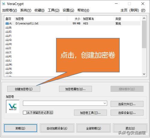Viewport: 150px width, 138px height.
Task: Select drive F: icon in list
Action: click(7, 36)
